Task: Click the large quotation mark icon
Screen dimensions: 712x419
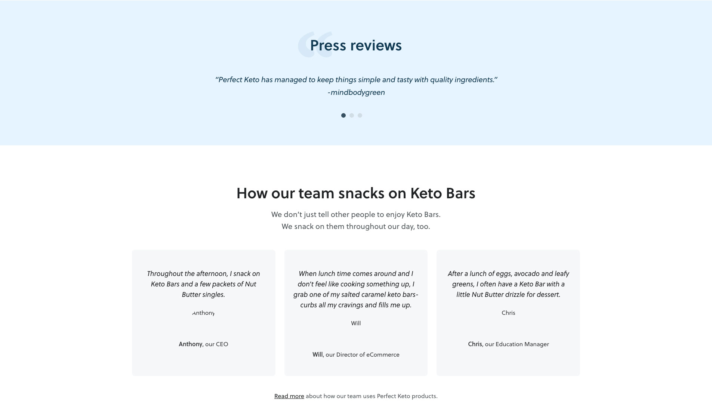Action: click(x=315, y=44)
